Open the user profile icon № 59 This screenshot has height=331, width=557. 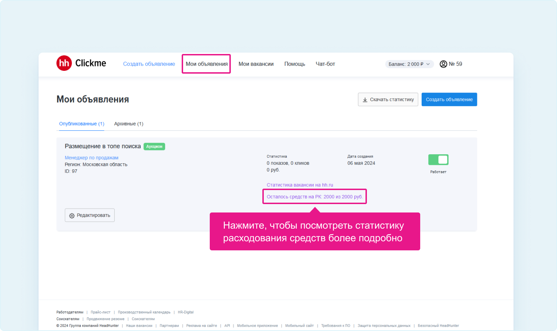(x=443, y=64)
